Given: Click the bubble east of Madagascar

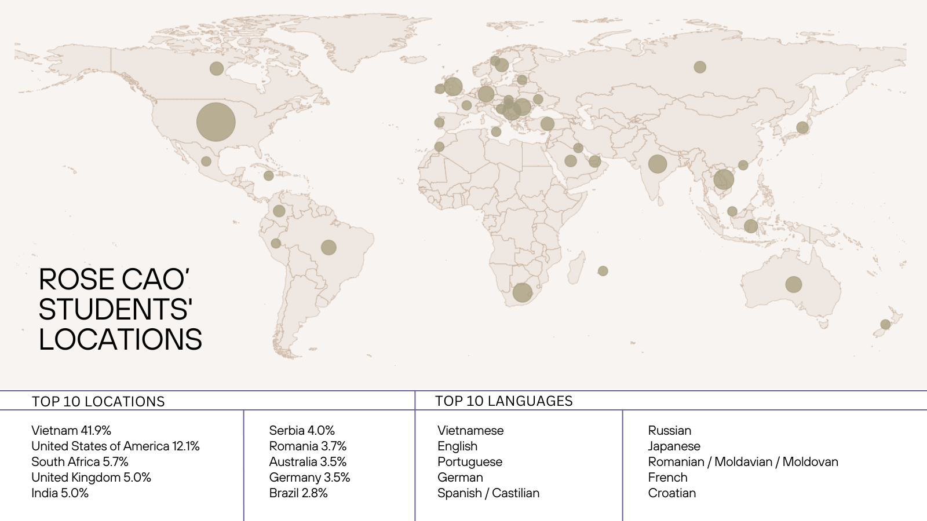Looking at the screenshot, I should pos(603,271).
